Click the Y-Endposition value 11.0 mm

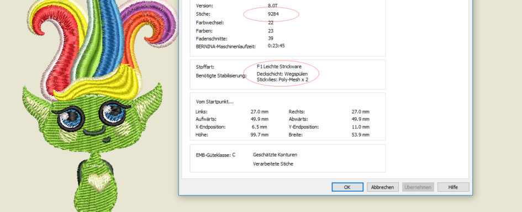pos(360,127)
